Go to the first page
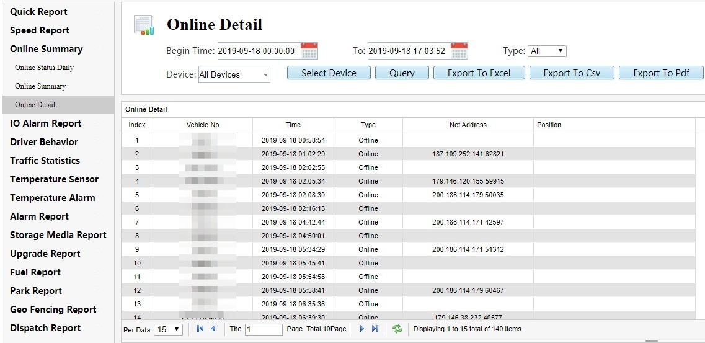 click(x=200, y=329)
